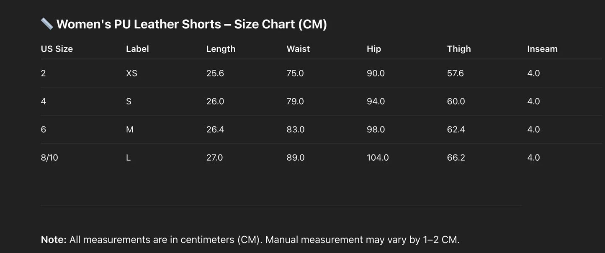Select the US Size column header
Viewport: 605px width, 253px height.
tap(57, 49)
